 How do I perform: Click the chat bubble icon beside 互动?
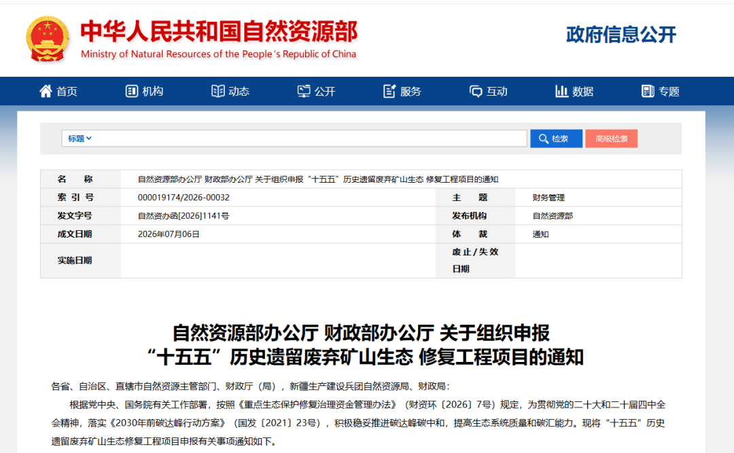476,91
